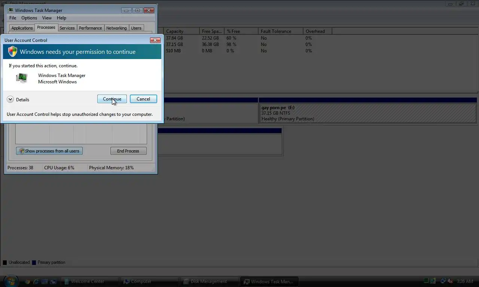Select the 37.84 GB capacity cell
Image resolution: width=479 pixels, height=287 pixels.
174,38
